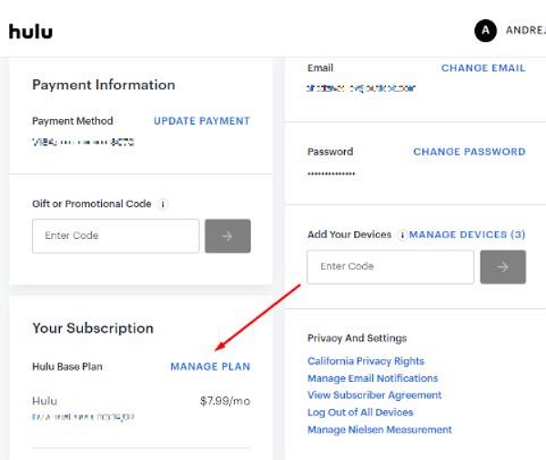
Task: Open Manage Devices (3)
Action: (x=468, y=235)
